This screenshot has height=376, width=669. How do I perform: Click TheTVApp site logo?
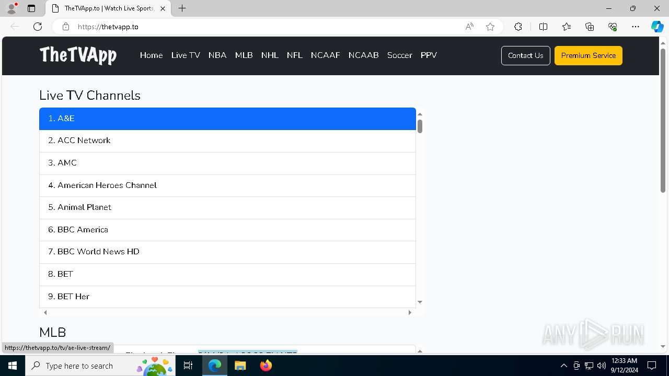click(78, 55)
